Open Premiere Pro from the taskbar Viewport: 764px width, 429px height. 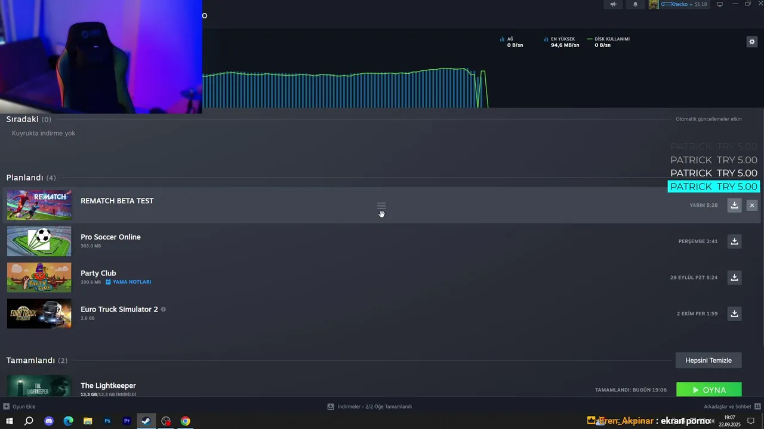click(127, 421)
